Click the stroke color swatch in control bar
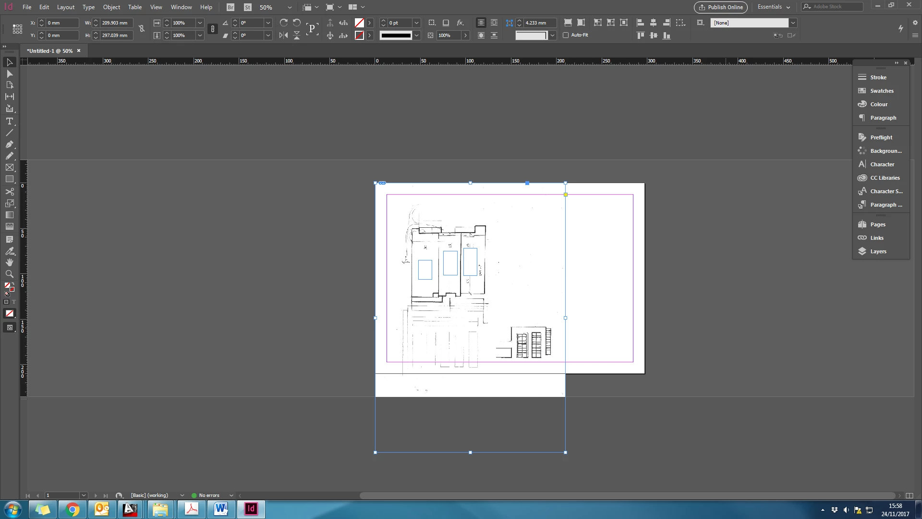This screenshot has width=922, height=519. click(359, 35)
